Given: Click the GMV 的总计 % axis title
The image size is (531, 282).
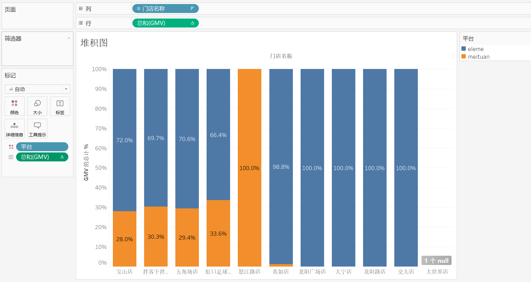Looking at the screenshot, I should 86,162.
